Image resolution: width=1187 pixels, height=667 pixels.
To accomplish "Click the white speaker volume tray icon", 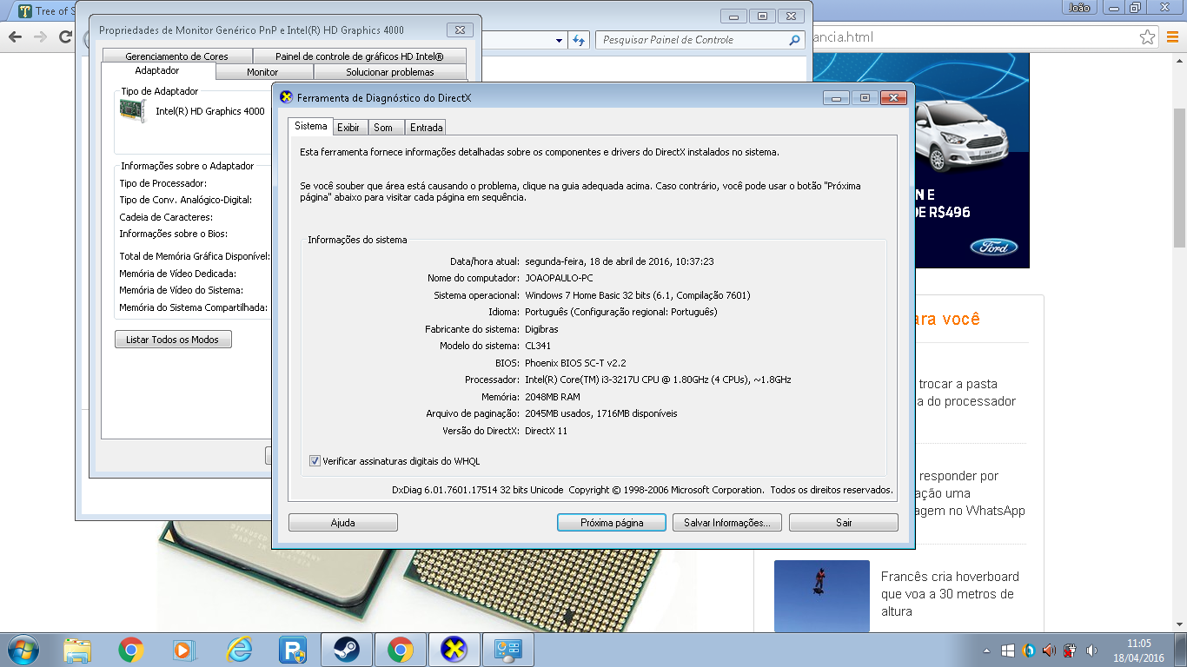I will 1092,650.
